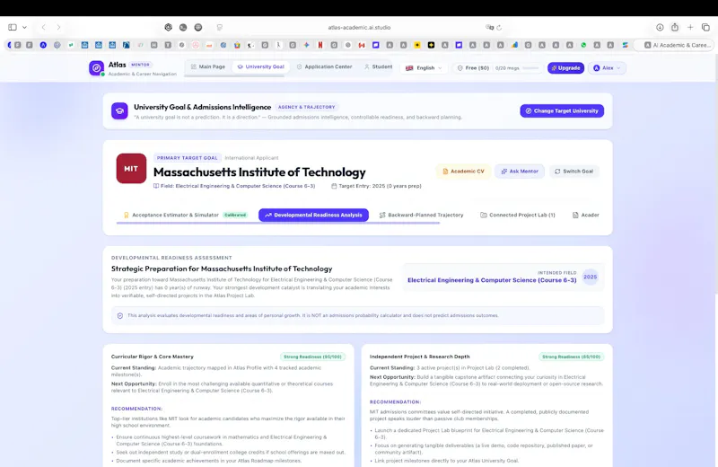Toggle the Safari sidebar icon
This screenshot has width=718, height=467.
click(13, 28)
